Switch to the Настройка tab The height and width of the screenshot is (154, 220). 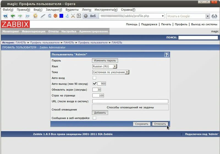click(x=69, y=32)
